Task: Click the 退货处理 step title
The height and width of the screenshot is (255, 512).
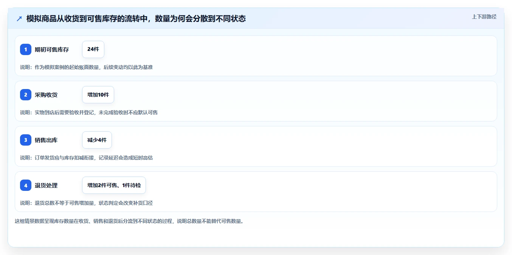Action: pos(46,185)
